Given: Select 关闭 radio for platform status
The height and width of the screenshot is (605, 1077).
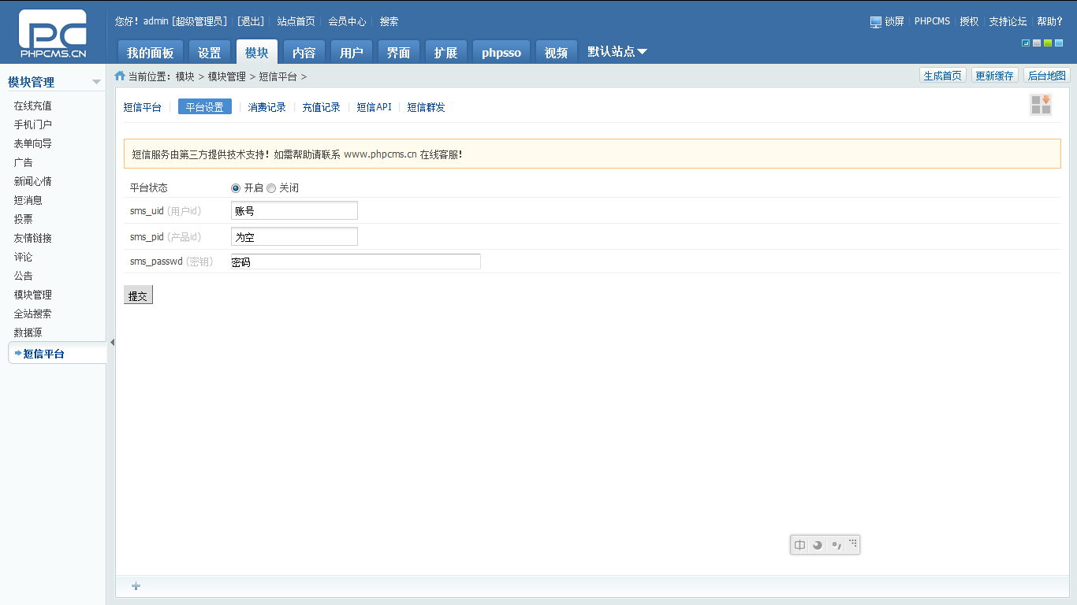Looking at the screenshot, I should click(271, 188).
